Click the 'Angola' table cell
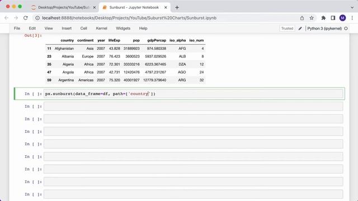Screen dimensions: 358x201 coord(68,72)
